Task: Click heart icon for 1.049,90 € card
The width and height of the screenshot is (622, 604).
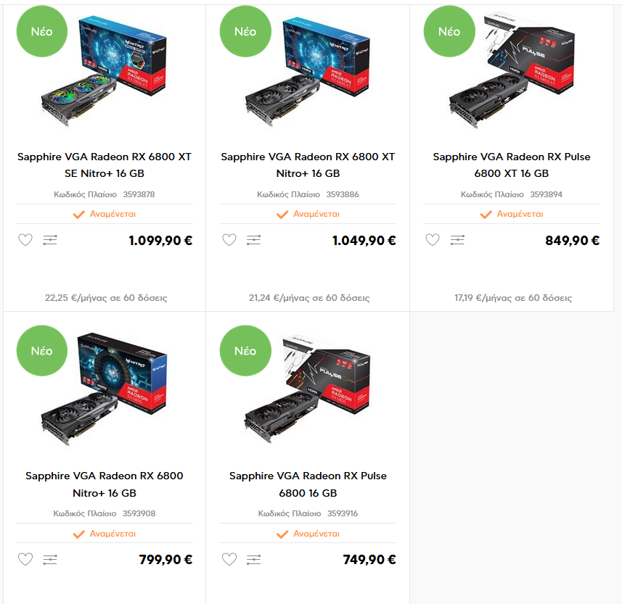Action: (229, 240)
